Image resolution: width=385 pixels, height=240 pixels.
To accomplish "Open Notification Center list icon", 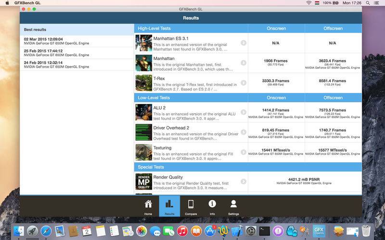I will pyautogui.click(x=376, y=3).
